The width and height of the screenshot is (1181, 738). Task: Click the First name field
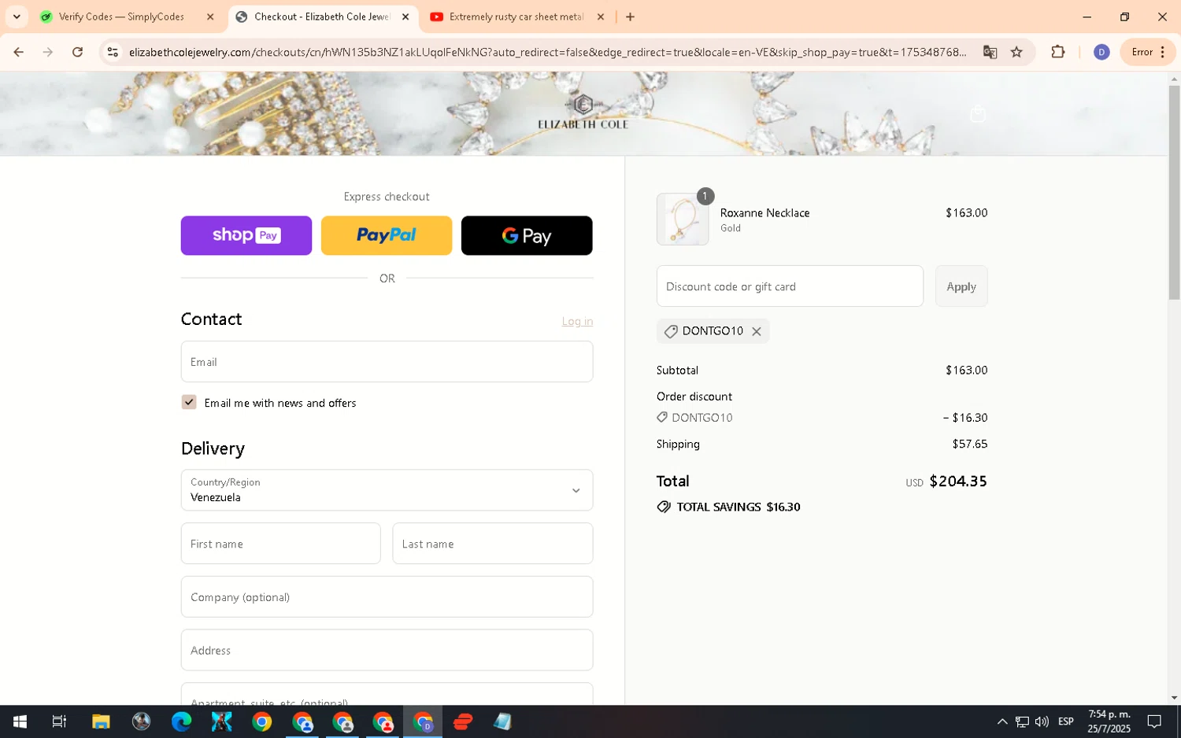(x=280, y=544)
